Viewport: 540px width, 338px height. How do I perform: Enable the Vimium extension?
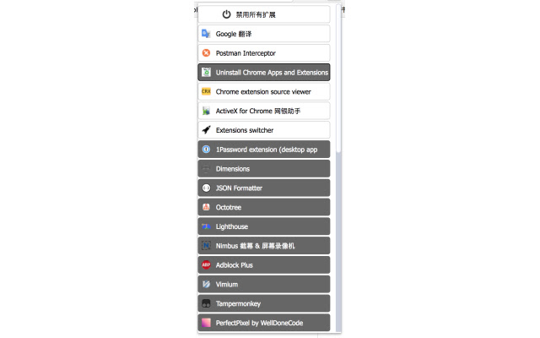264,284
